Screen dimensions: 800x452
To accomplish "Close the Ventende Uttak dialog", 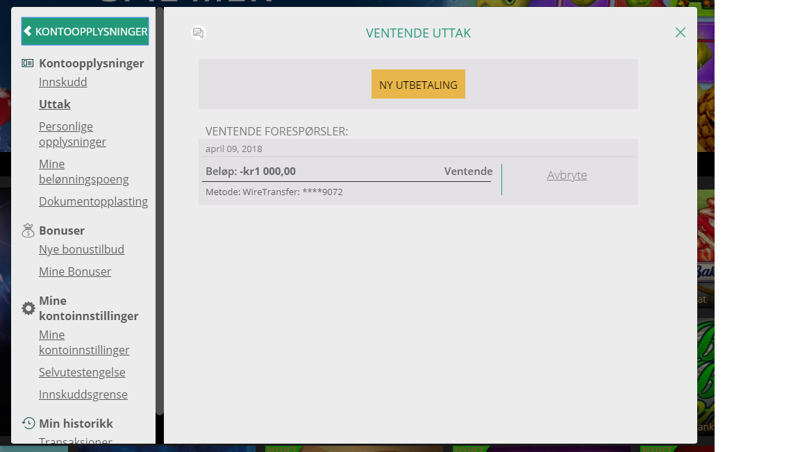I will (x=680, y=33).
